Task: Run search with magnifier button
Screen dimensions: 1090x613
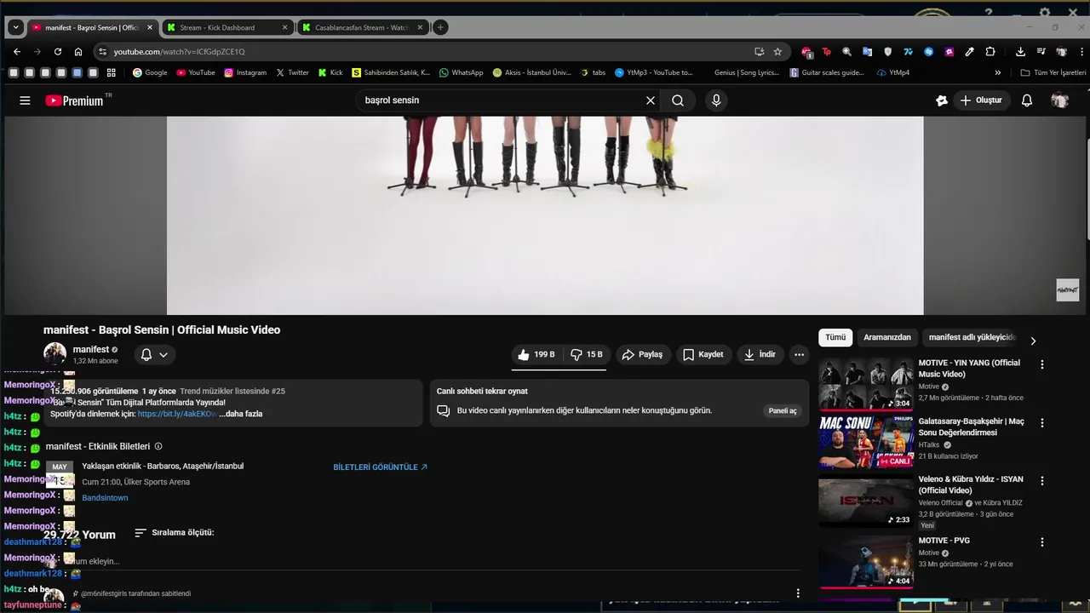Action: click(678, 100)
